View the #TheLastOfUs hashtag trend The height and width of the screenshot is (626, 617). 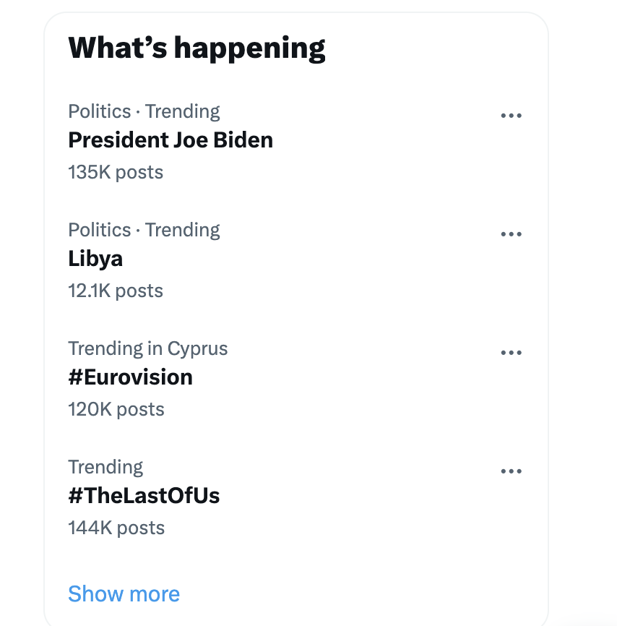144,495
